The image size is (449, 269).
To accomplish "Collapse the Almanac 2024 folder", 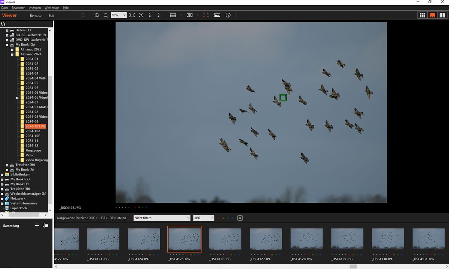I will (x=12, y=54).
